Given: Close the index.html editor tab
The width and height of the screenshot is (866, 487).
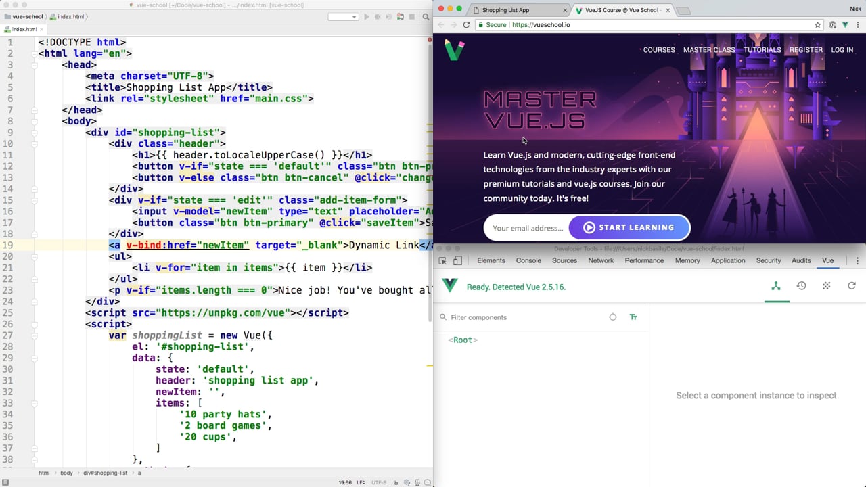Looking at the screenshot, I should tap(43, 30).
